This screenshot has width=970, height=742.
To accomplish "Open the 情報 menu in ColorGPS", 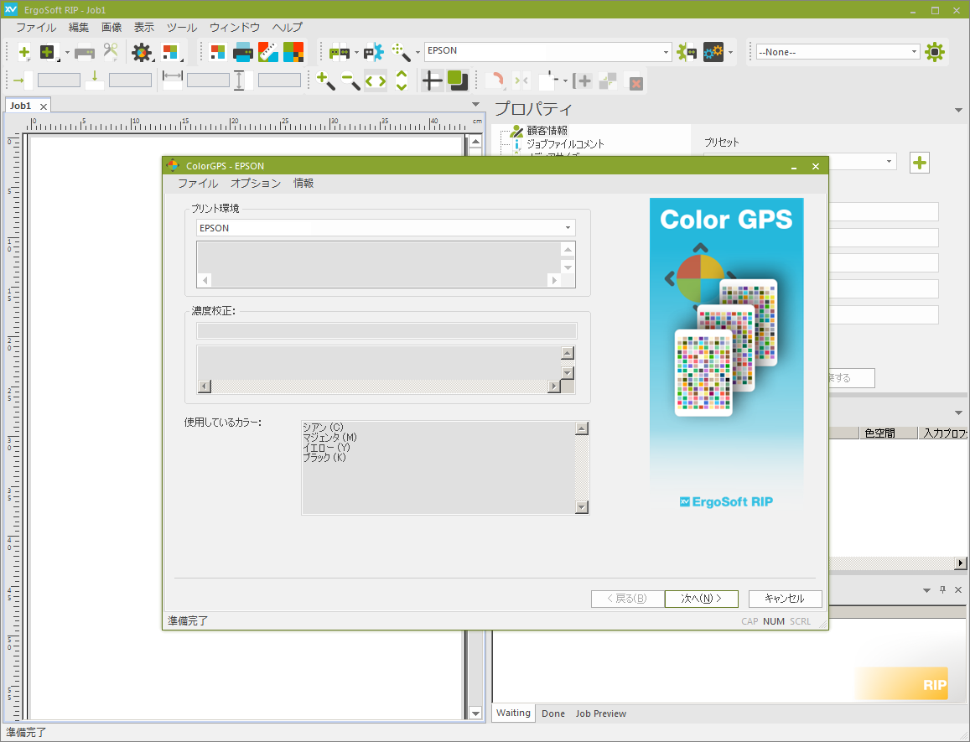I will pos(303,183).
